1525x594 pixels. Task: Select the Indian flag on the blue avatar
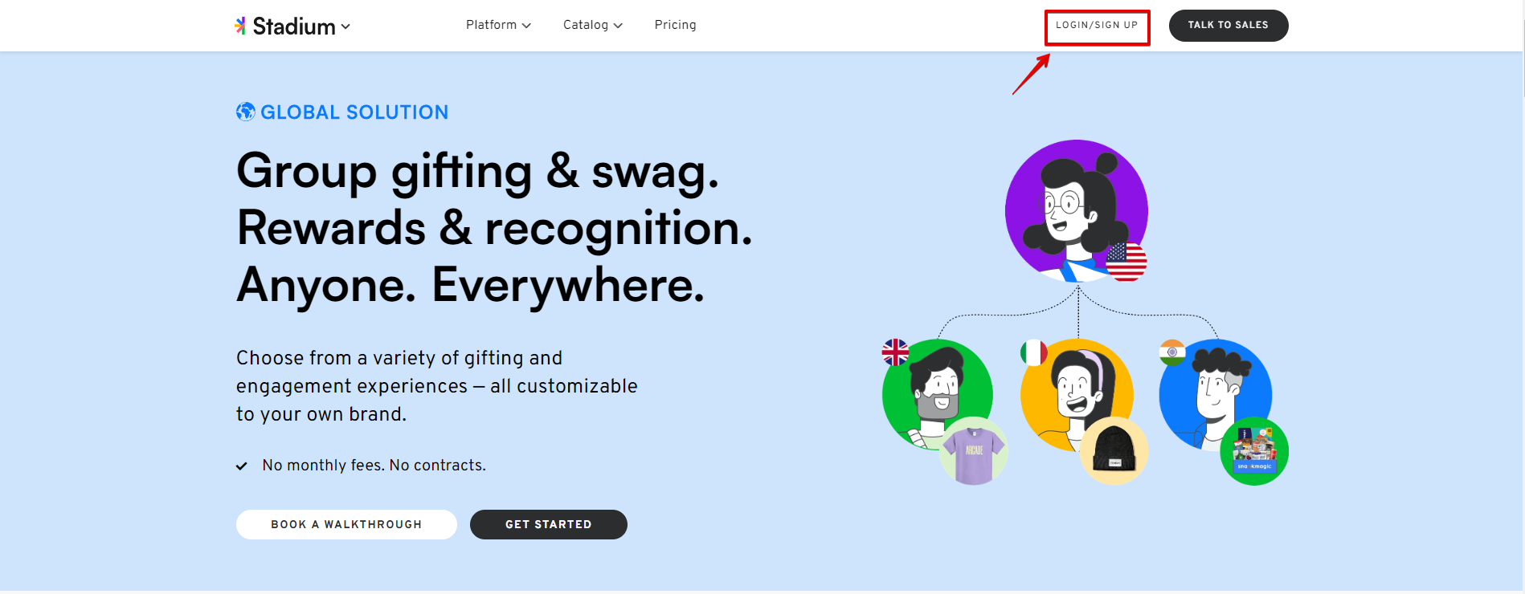pos(1172,352)
